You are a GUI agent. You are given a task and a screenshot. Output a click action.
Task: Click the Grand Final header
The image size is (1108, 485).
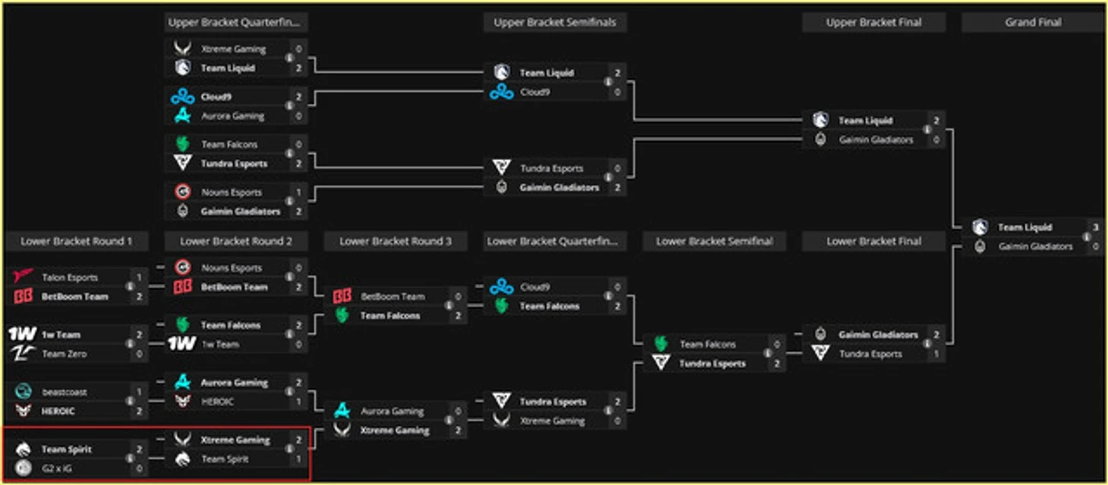coord(1033,23)
